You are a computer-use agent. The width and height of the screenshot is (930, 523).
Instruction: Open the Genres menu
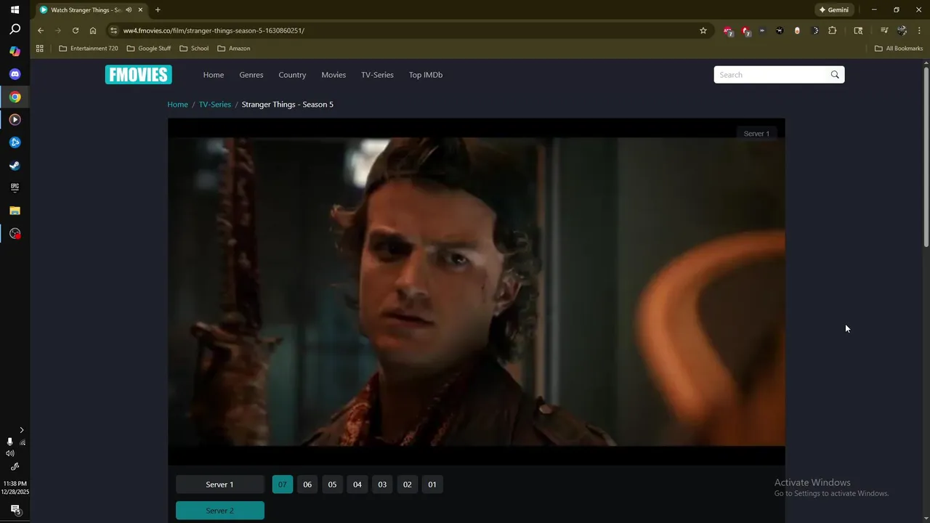tap(251, 75)
